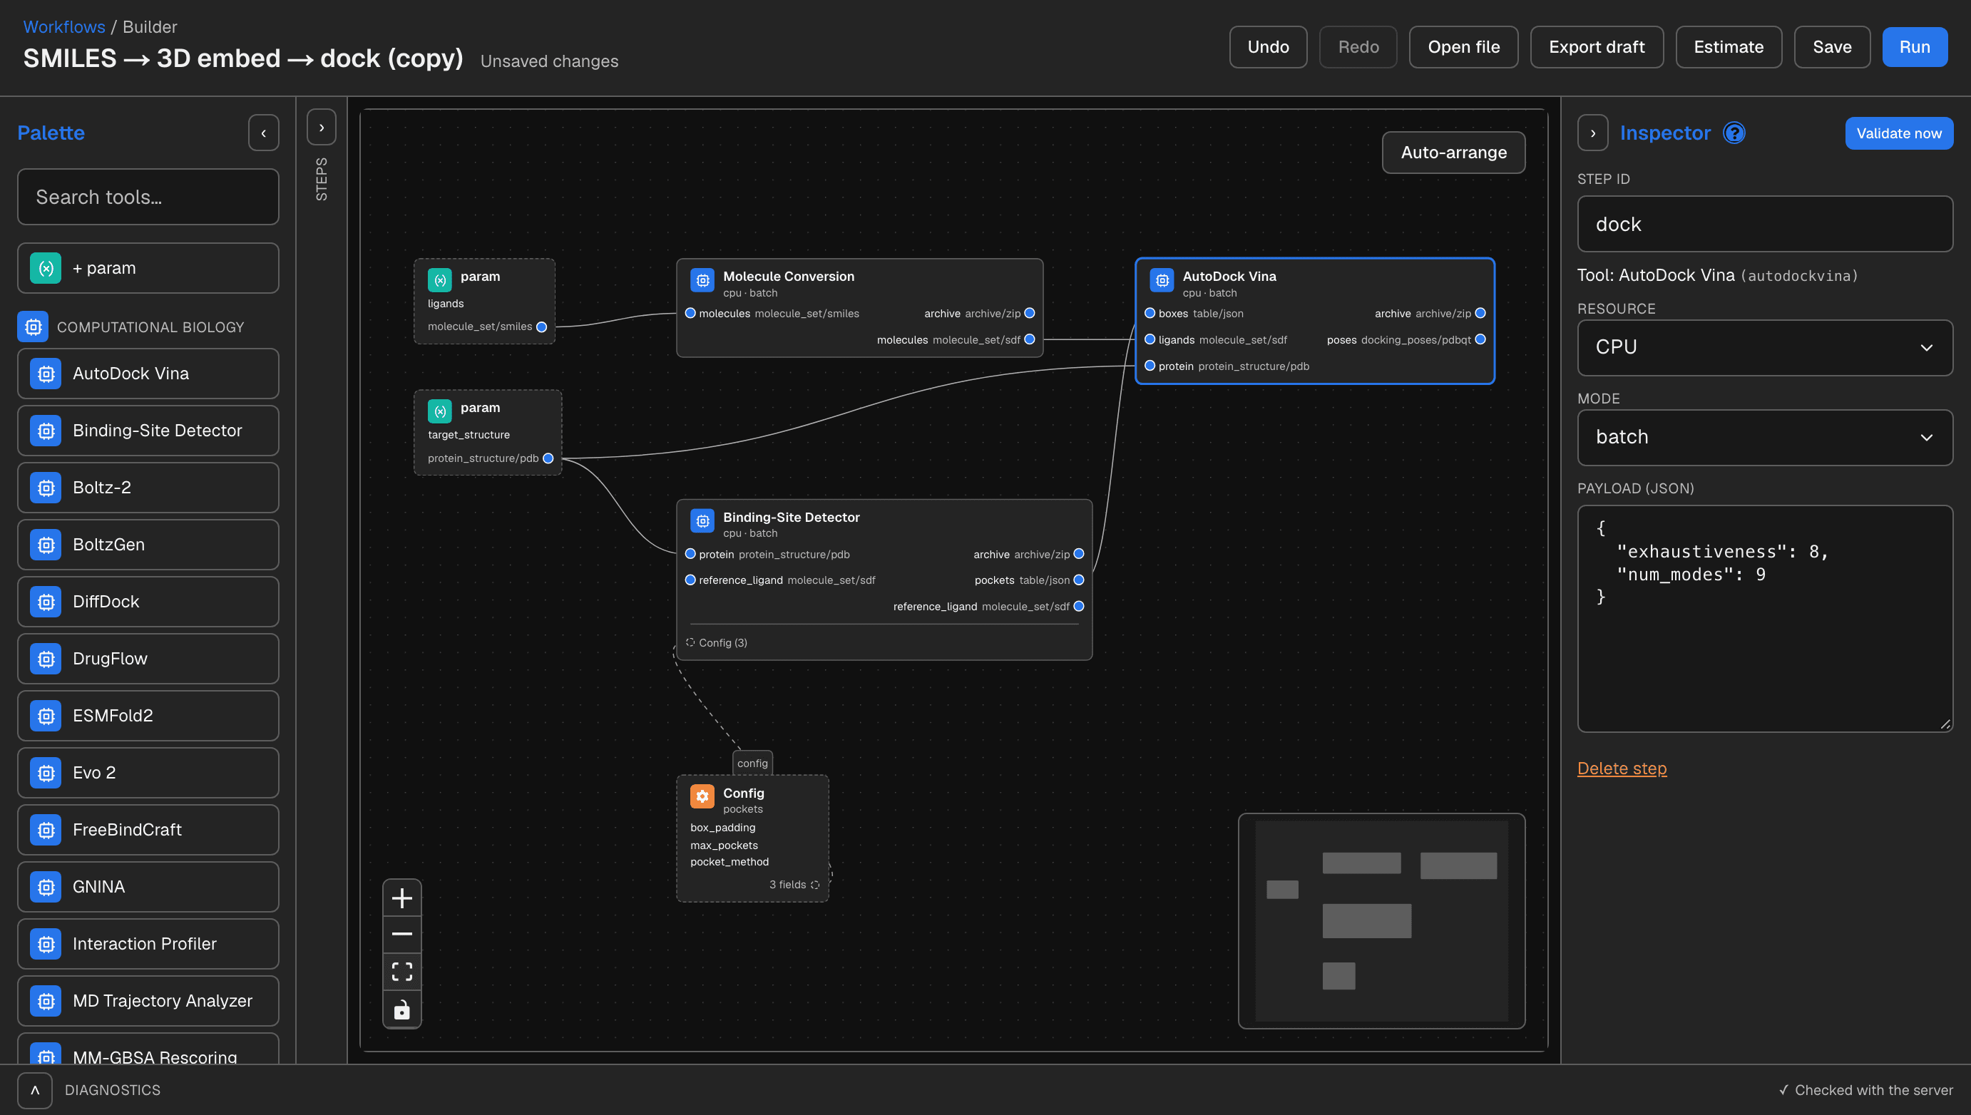The image size is (1971, 1115).
Task: Click the Search tools input field
Action: click(x=148, y=197)
